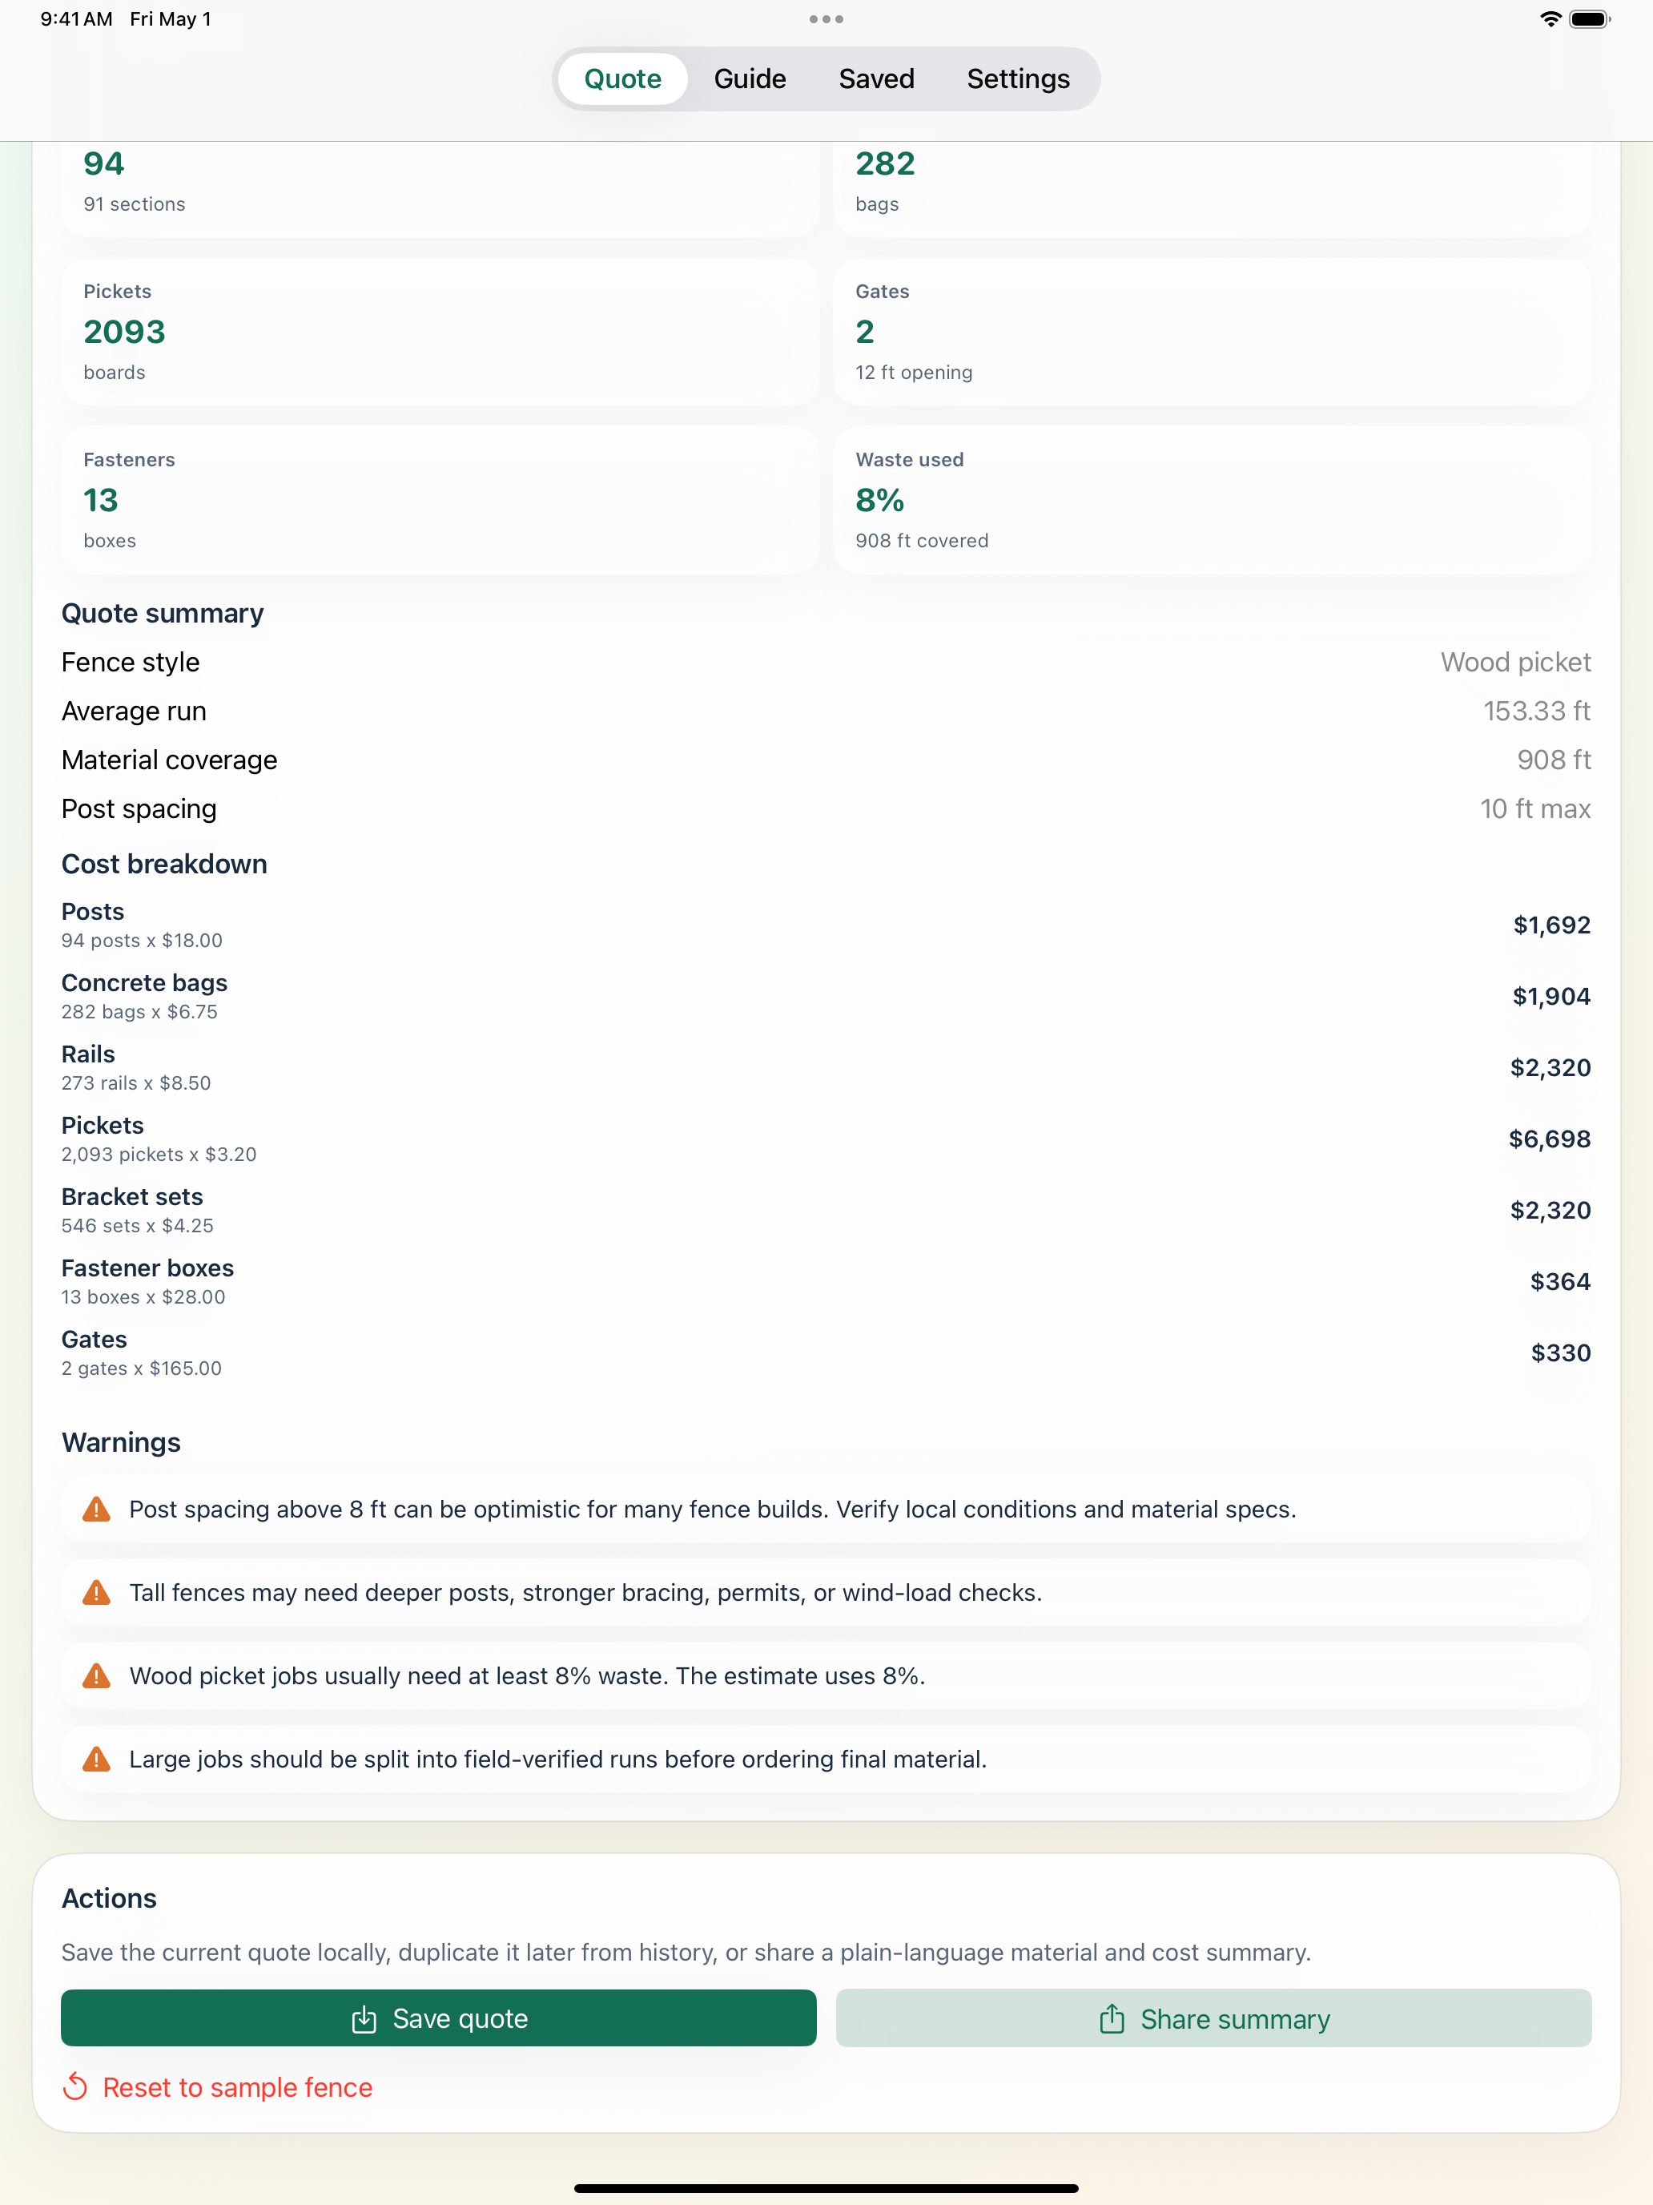Tap the Wi-Fi status icon

point(1550,19)
